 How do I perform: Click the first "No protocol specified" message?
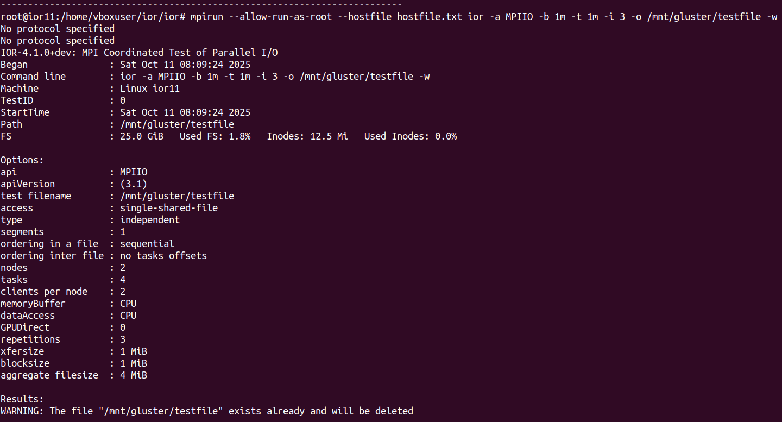click(x=58, y=29)
